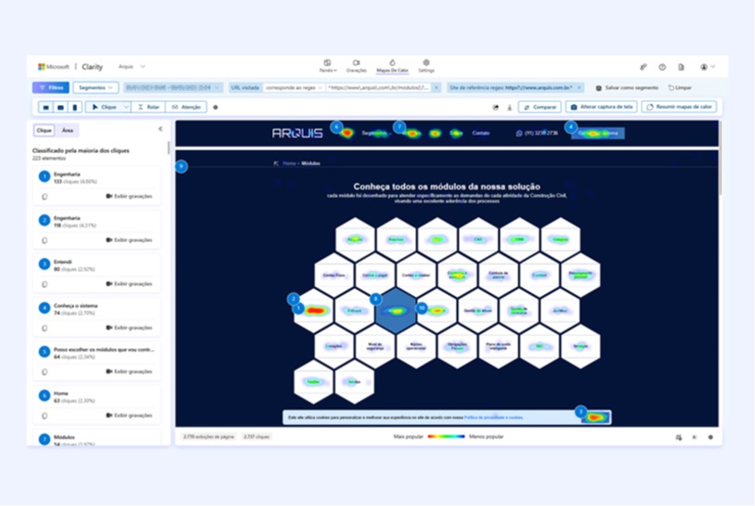Image resolution: width=755 pixels, height=506 pixels.
Task: Switch to Mapas De Calor tab
Action: (393, 66)
